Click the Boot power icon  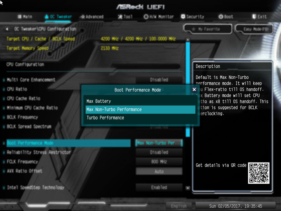pos(221,16)
